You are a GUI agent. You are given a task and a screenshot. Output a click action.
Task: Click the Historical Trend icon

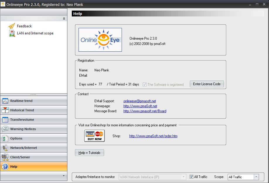click(5, 110)
